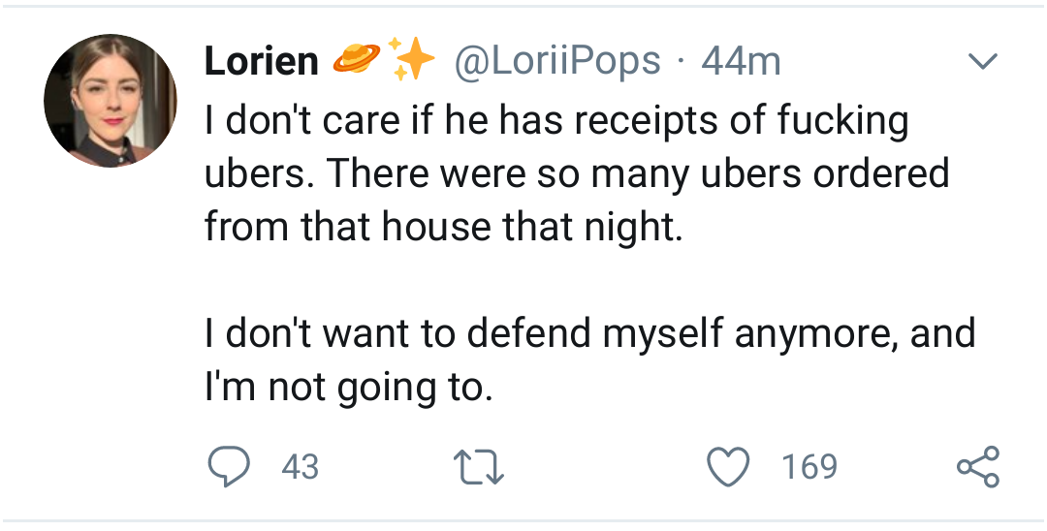View the 43 replies count
Screen dimensions: 1047x531
300,466
